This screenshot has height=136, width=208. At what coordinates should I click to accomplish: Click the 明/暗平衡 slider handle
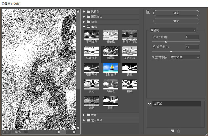tap(171, 51)
